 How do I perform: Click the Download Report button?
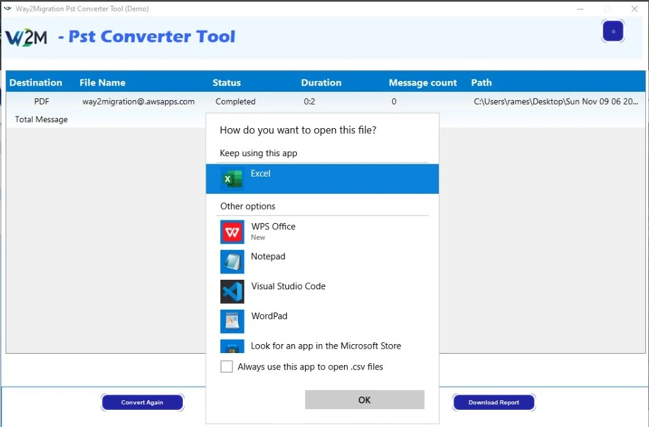point(494,402)
